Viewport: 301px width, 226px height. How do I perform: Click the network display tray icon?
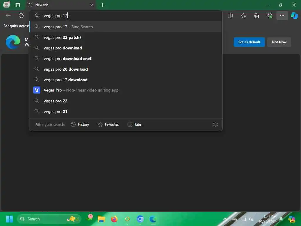point(244,219)
